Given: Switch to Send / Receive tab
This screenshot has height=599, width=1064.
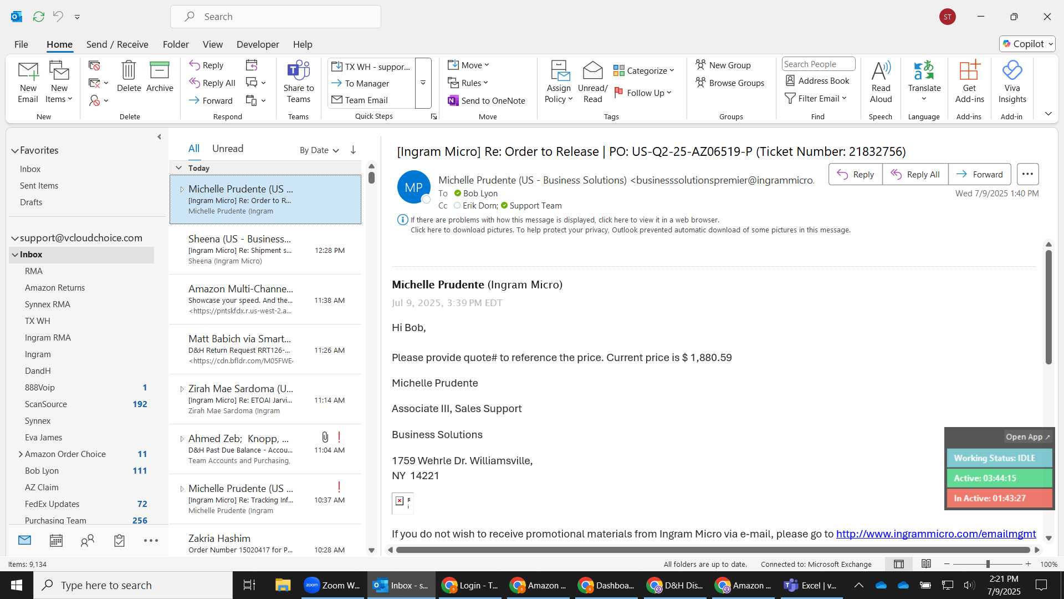Looking at the screenshot, I should tap(117, 44).
